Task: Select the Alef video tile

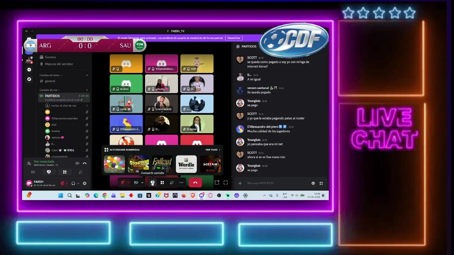Action: (197, 63)
